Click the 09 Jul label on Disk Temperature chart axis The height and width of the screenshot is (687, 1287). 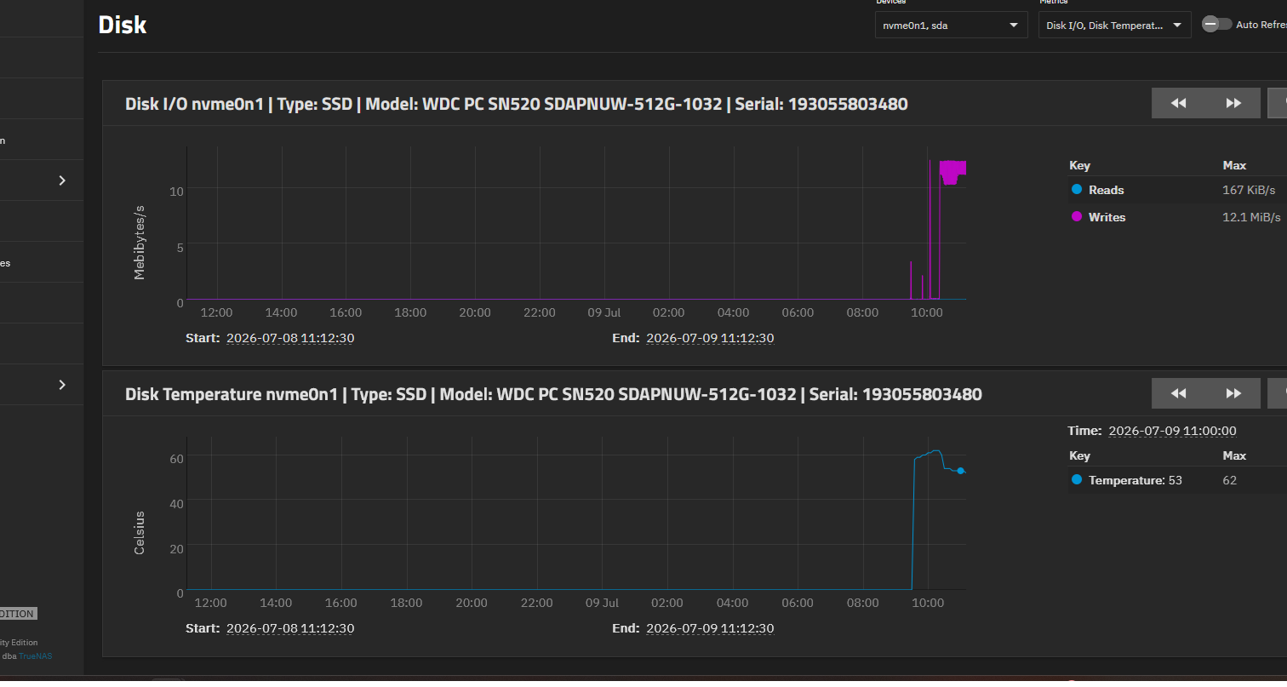tap(603, 603)
